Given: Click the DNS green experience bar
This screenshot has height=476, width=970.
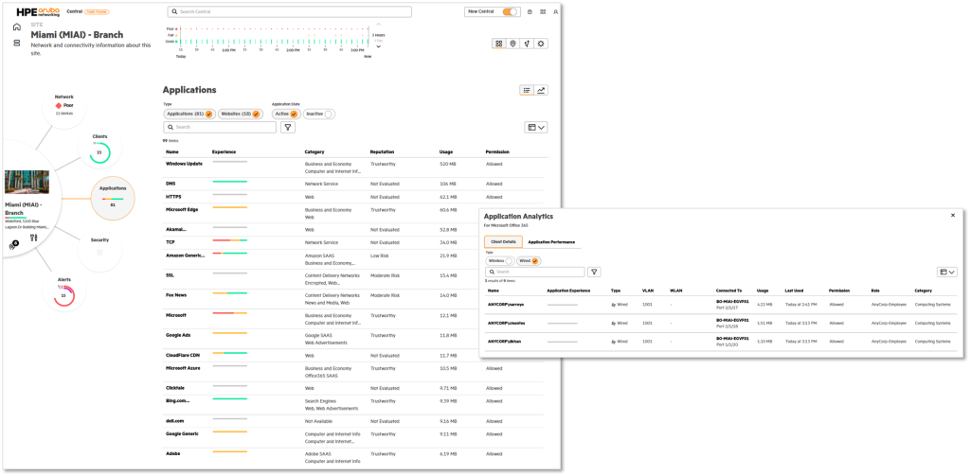Looking at the screenshot, I should (x=229, y=182).
